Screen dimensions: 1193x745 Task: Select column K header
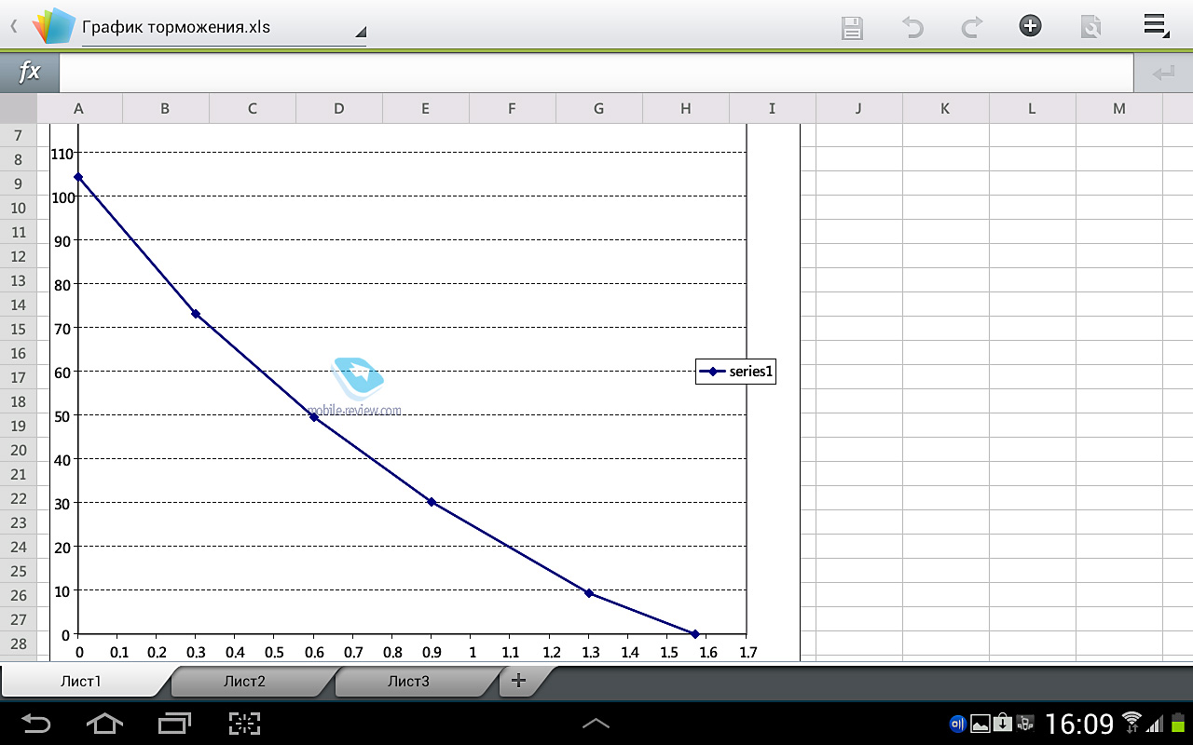pos(945,108)
